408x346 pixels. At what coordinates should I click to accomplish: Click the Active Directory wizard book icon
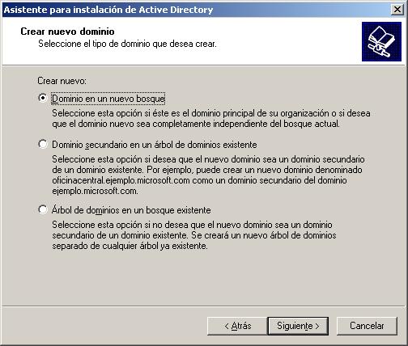[x=381, y=41]
